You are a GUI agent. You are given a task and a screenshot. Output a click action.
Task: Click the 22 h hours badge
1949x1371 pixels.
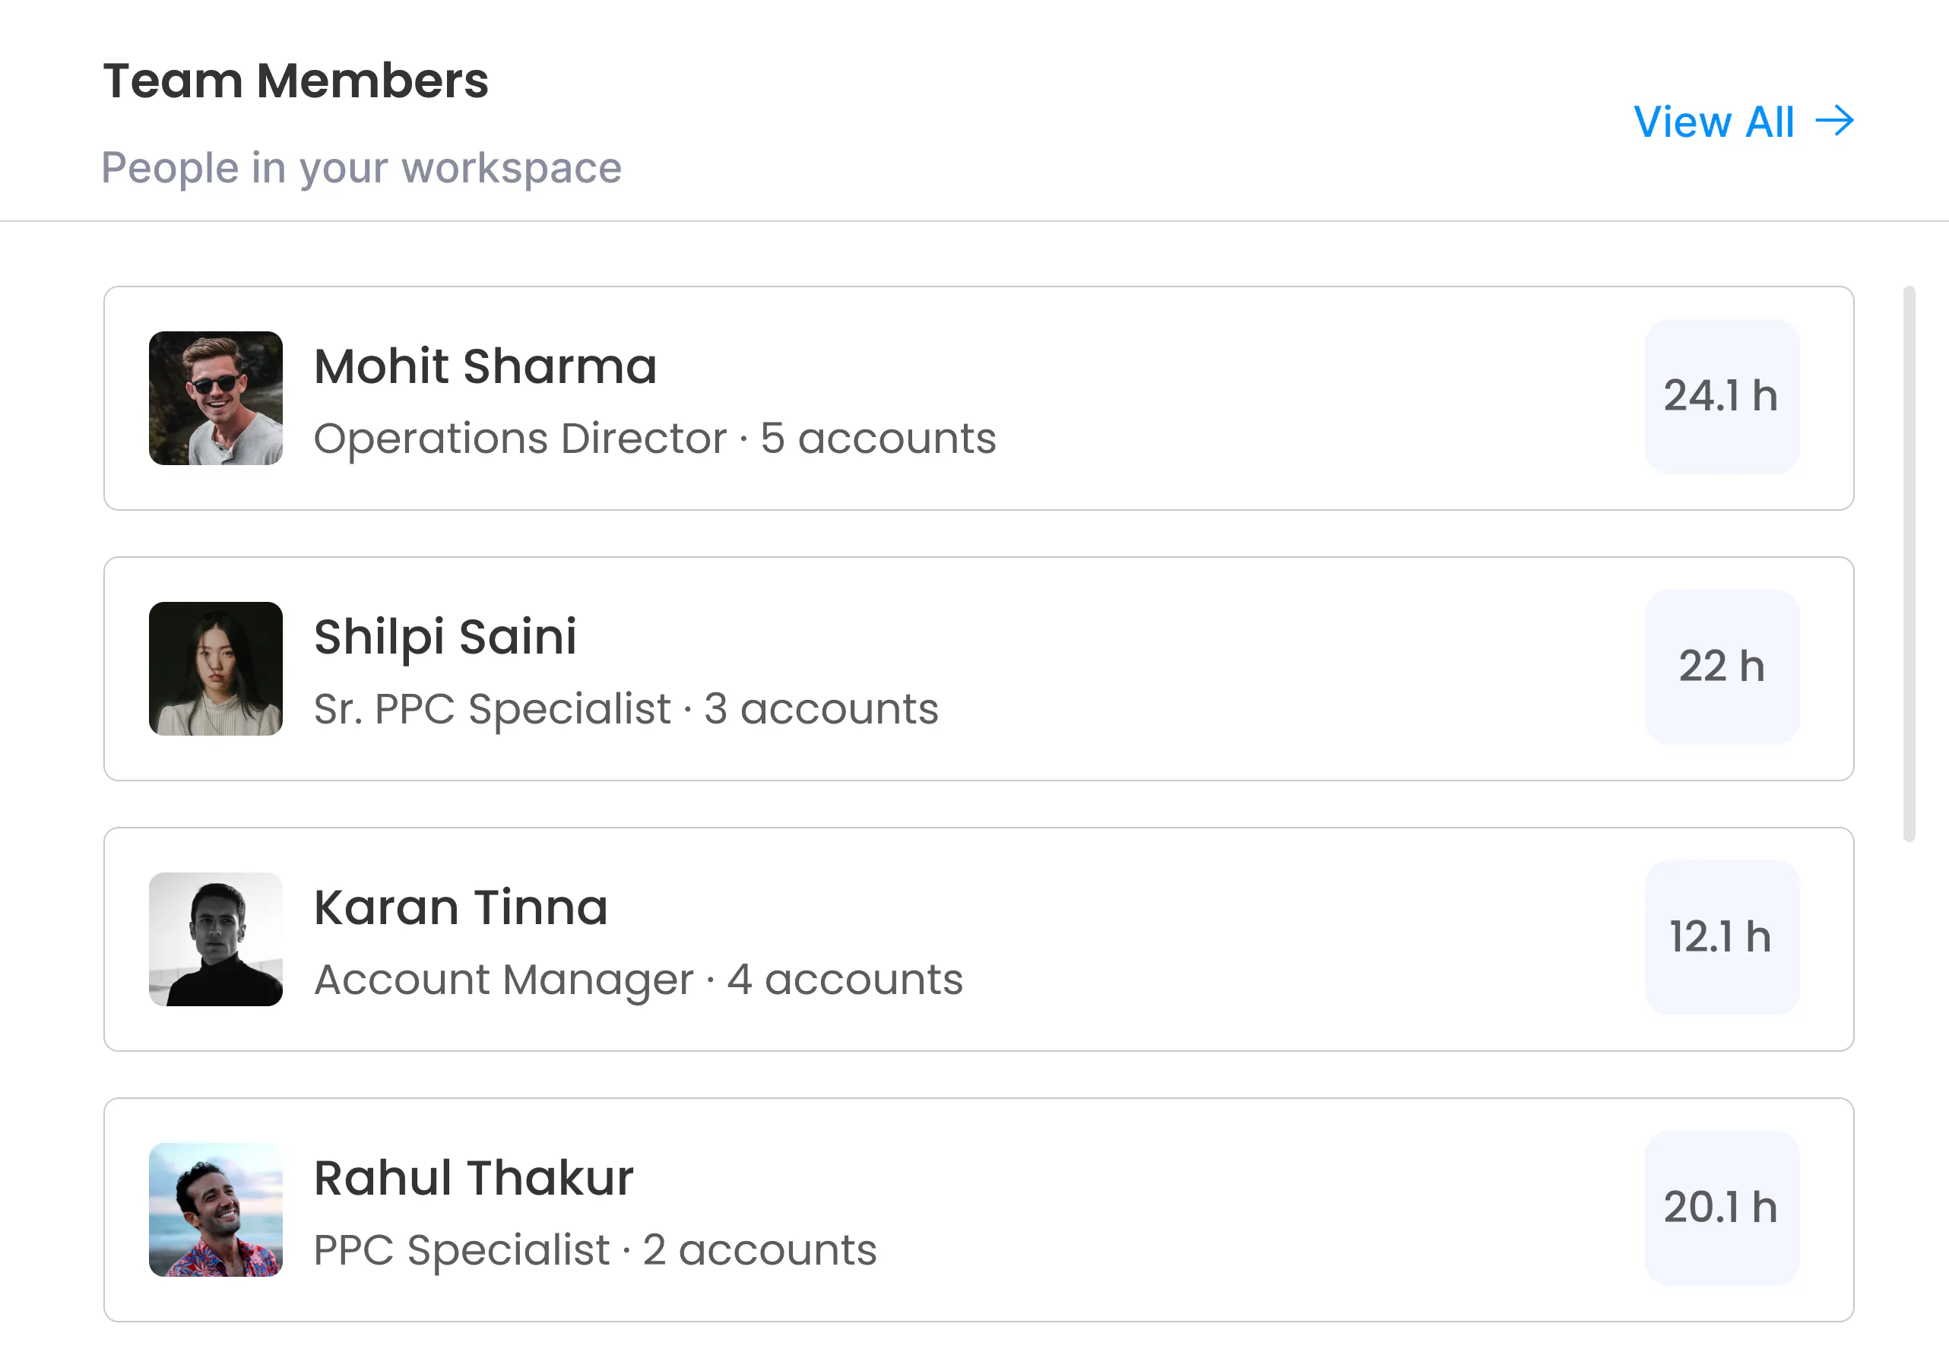[1722, 667]
